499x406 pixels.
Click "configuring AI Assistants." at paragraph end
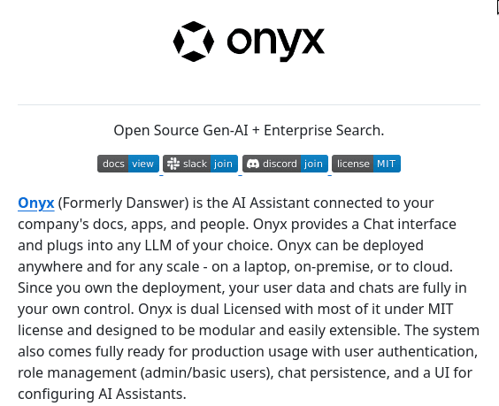coord(102,394)
